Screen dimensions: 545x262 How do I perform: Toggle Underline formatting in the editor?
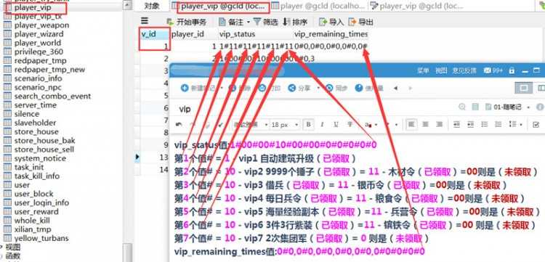coord(336,124)
